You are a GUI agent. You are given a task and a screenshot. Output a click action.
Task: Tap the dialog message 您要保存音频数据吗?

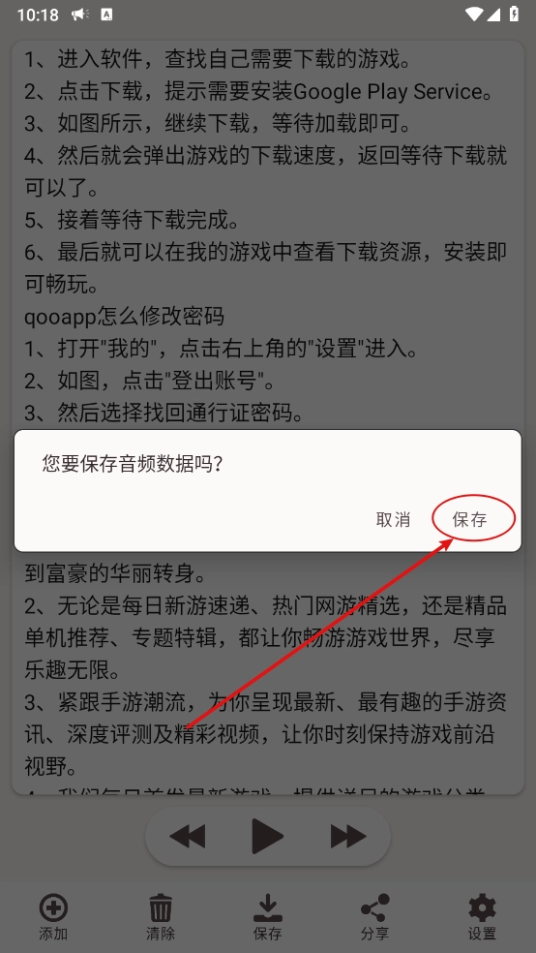(133, 464)
